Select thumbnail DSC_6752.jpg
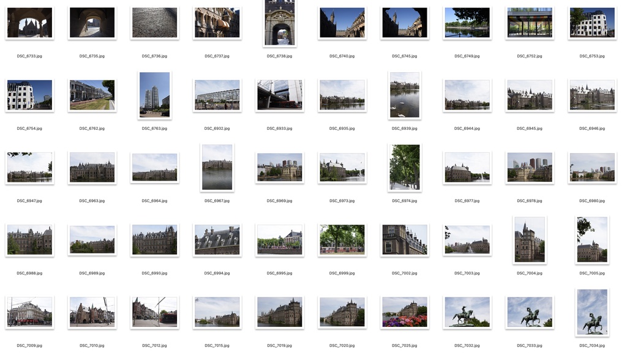This screenshot has height=355, width=627. click(x=530, y=23)
